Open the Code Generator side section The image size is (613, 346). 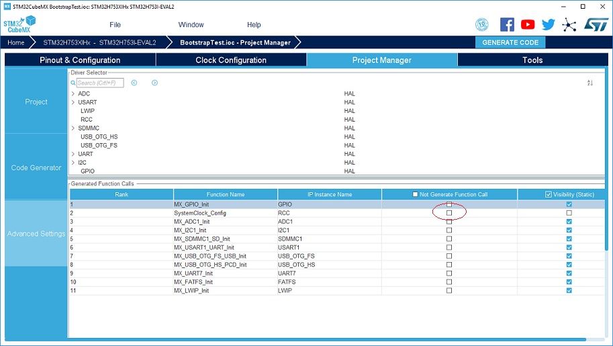pyautogui.click(x=36, y=167)
